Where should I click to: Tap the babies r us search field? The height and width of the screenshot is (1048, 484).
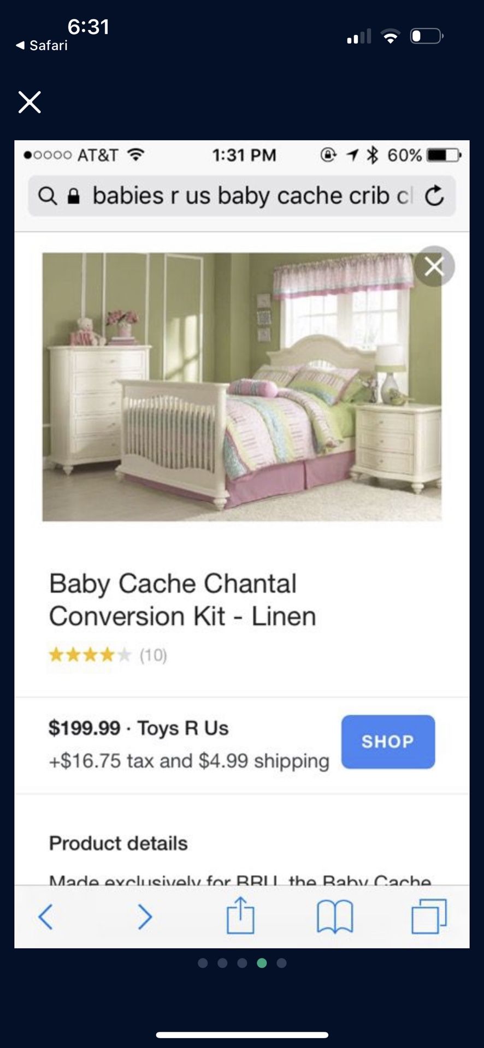[x=242, y=196]
